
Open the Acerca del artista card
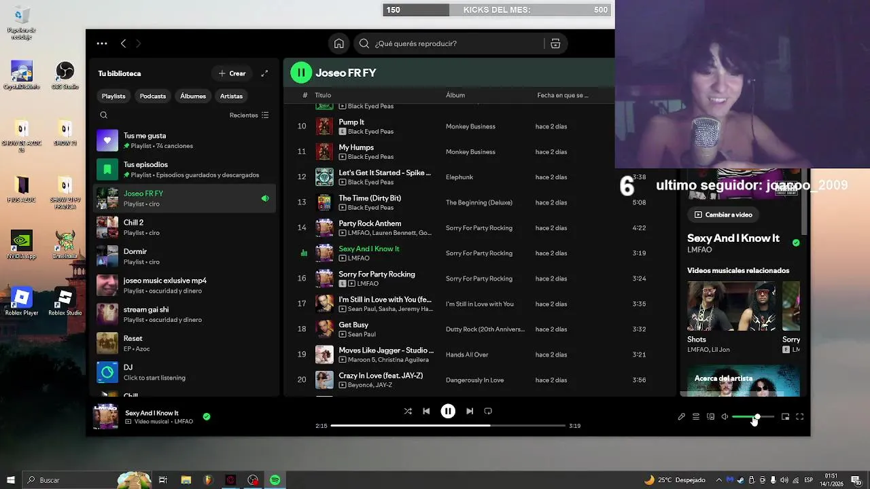point(743,381)
